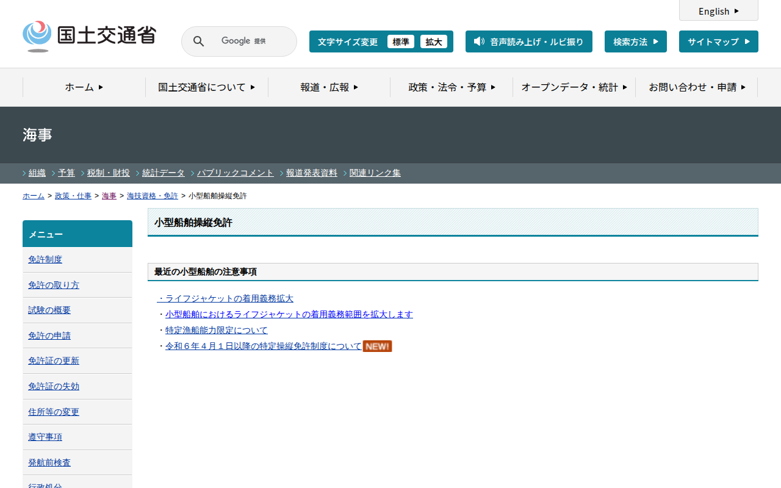
Task: Click the speaker icon for audio reading
Action: coord(479,41)
